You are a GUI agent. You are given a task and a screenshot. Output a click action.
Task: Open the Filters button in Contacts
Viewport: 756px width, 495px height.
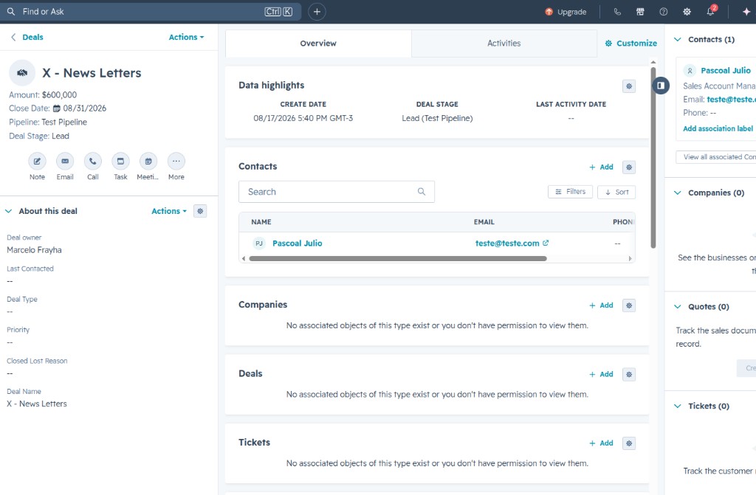571,192
